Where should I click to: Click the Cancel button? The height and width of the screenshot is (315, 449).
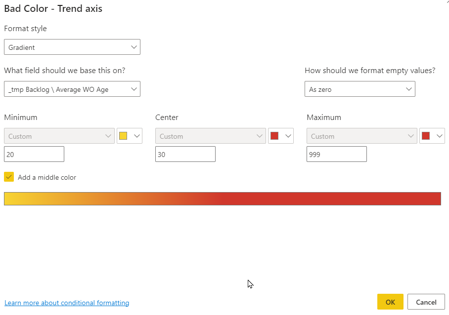point(426,302)
